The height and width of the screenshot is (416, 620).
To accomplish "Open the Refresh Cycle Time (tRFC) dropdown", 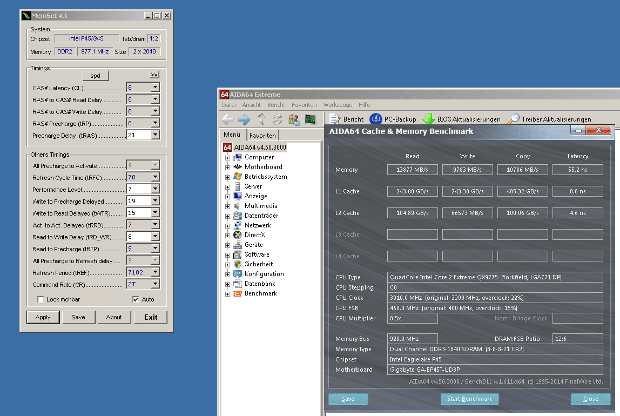I will pos(156,177).
